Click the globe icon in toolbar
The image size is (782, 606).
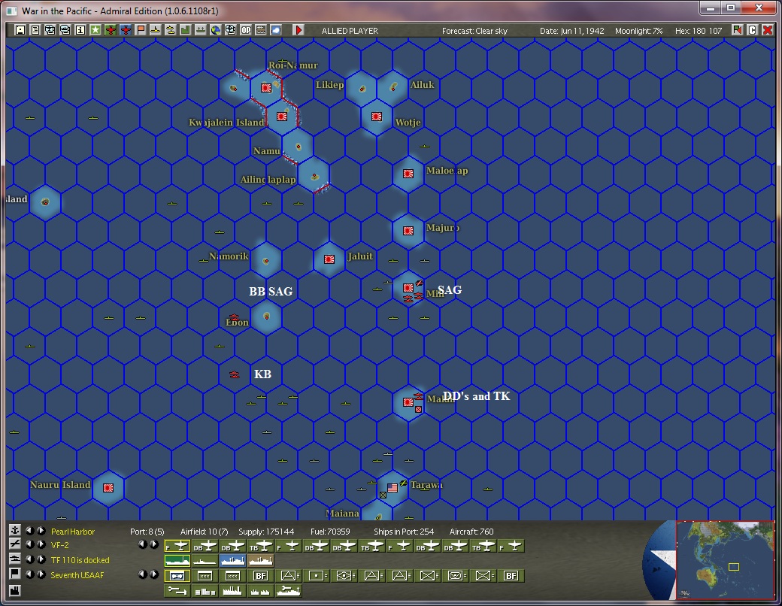(216, 30)
